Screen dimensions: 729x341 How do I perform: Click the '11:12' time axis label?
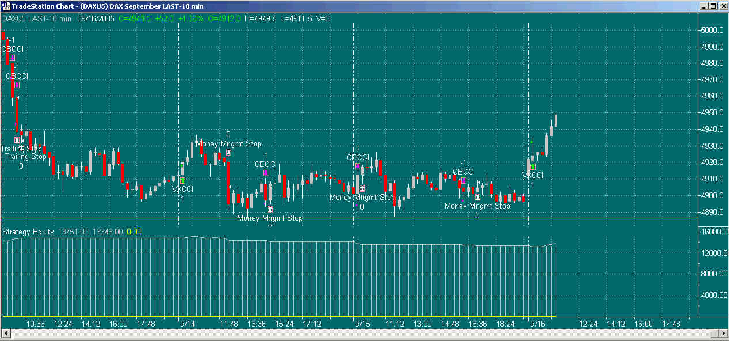(x=395, y=324)
